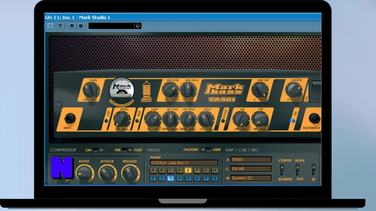Click the LOW EQ knob

click(153, 119)
